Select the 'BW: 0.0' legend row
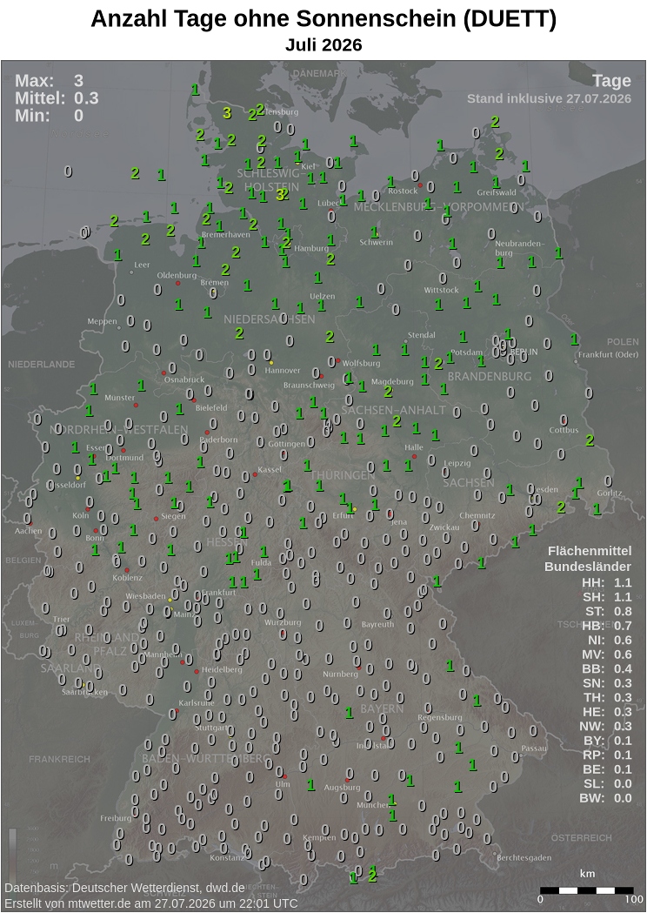 coord(605,798)
